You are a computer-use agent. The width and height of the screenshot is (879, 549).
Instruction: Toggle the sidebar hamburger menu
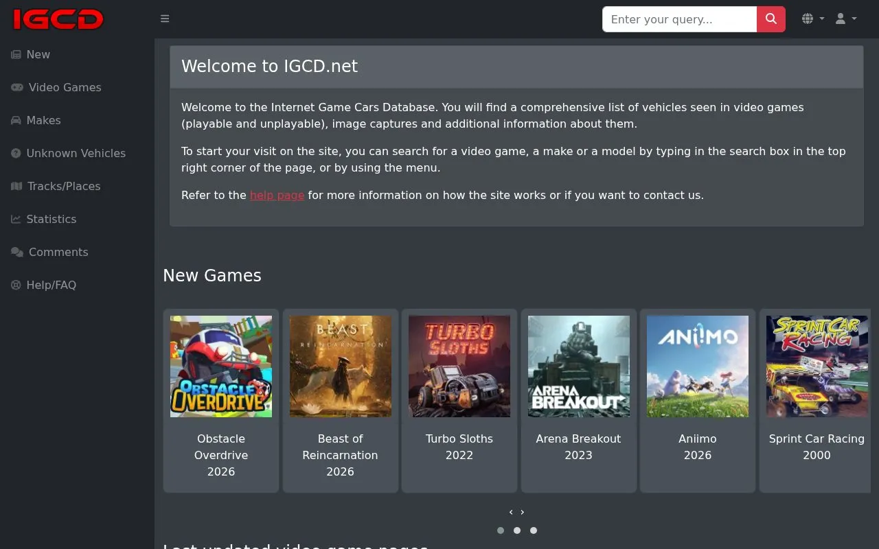click(165, 19)
